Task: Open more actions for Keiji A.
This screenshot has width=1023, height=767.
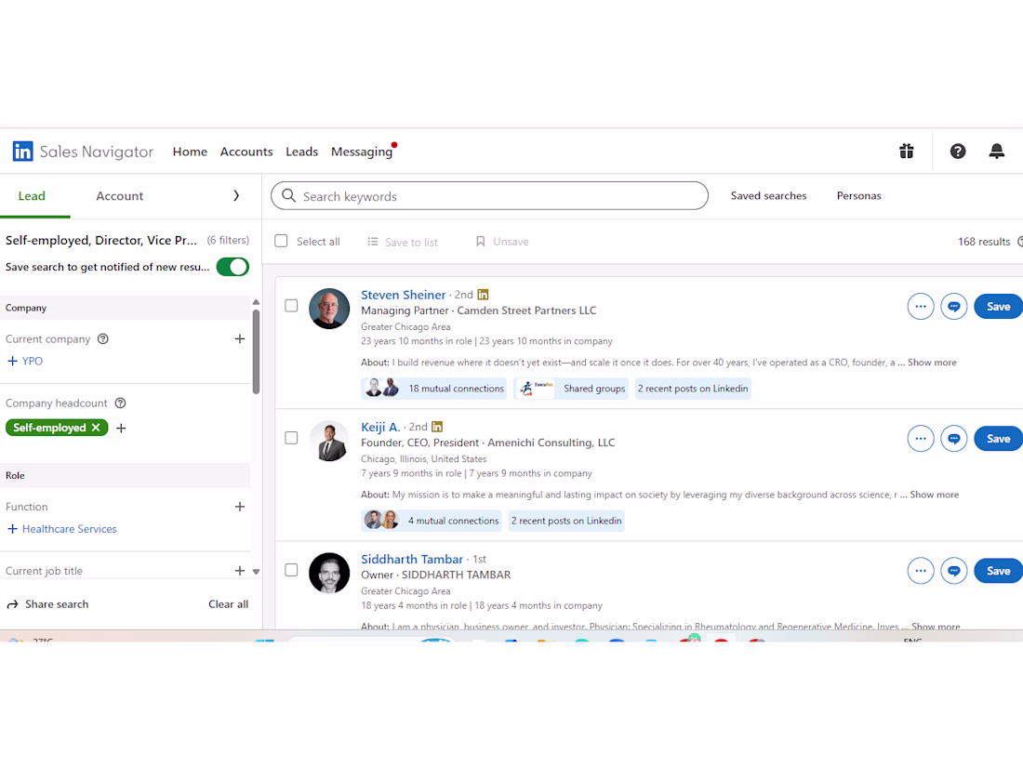Action: 920,439
